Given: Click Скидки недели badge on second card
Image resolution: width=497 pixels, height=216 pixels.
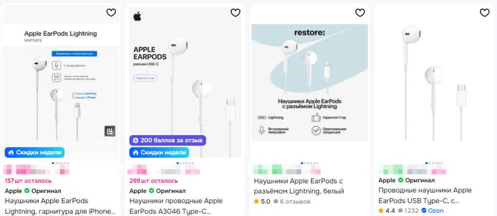Looking at the screenshot, I should tap(159, 152).
